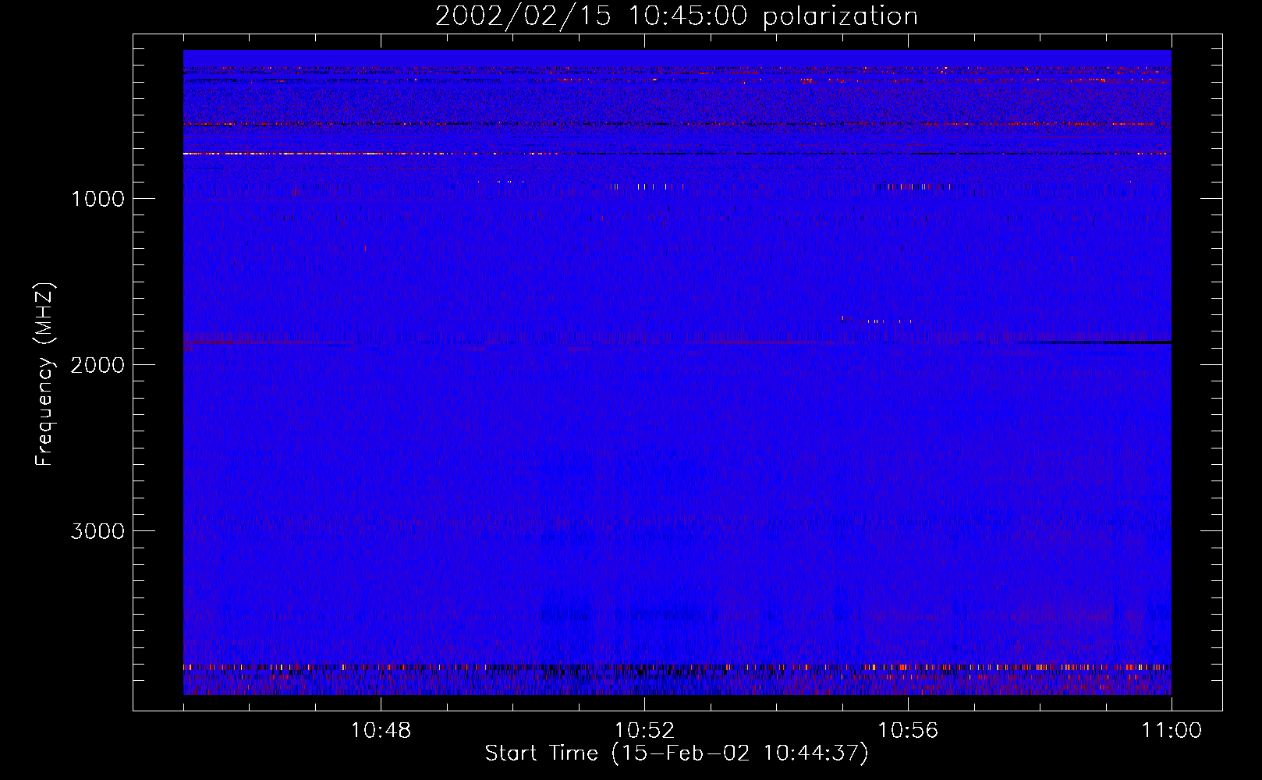Click the 2000 frequency tick label

(97, 365)
